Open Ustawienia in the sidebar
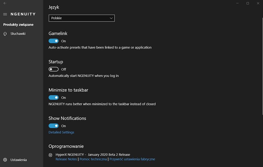 tap(18, 160)
